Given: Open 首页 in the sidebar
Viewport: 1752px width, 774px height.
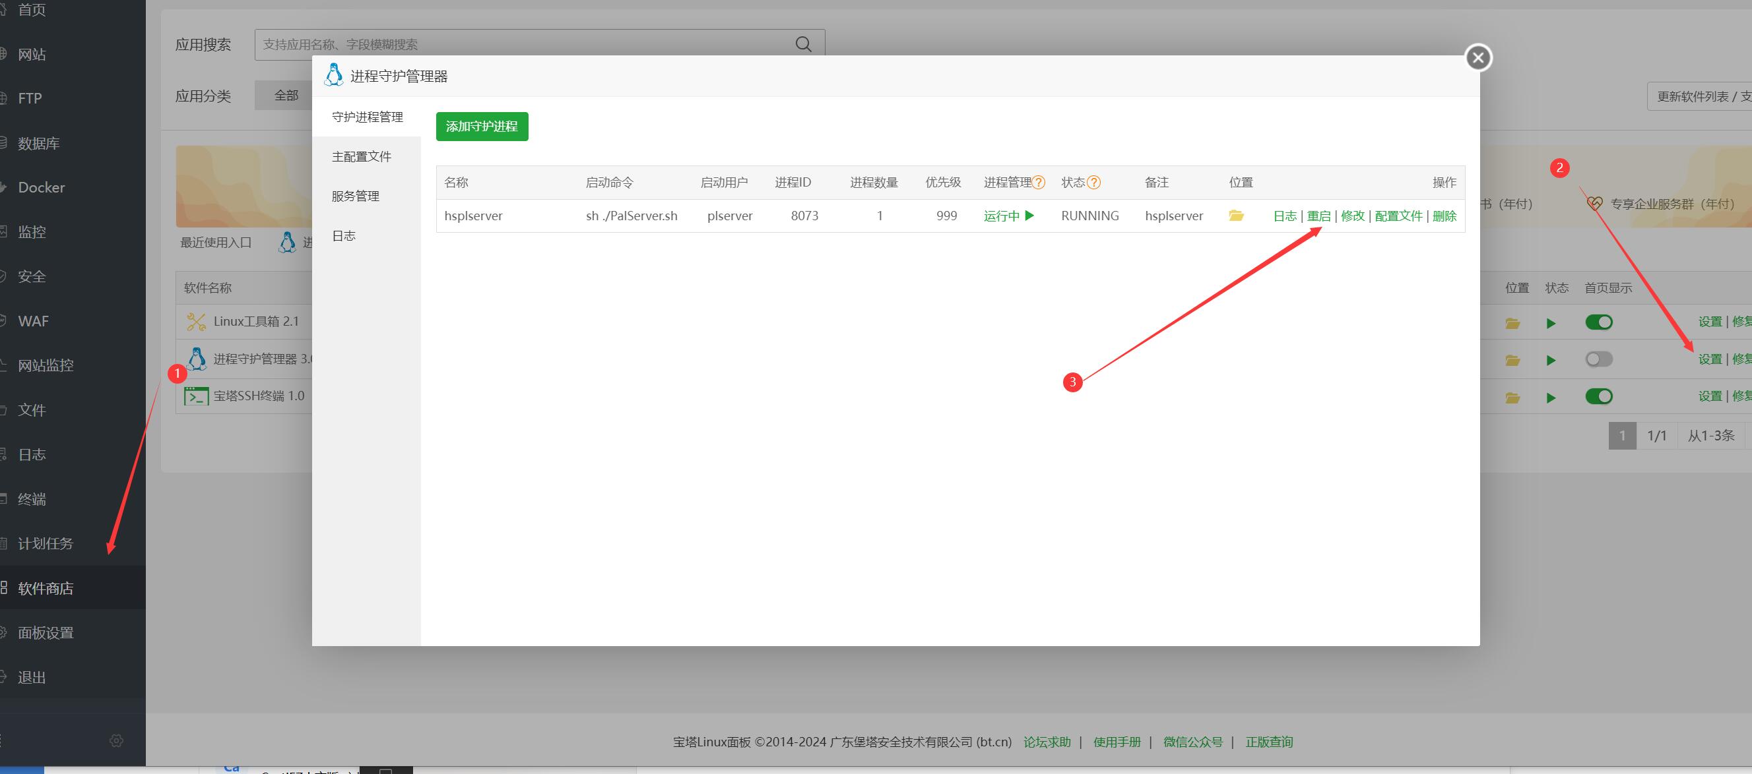Looking at the screenshot, I should coord(32,9).
